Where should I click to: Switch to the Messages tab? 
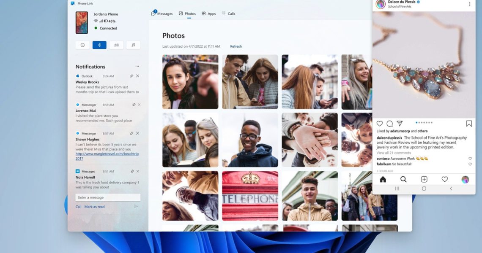coord(162,13)
